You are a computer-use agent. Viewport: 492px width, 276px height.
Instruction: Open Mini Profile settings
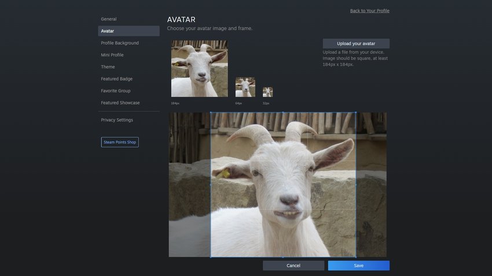pos(112,55)
